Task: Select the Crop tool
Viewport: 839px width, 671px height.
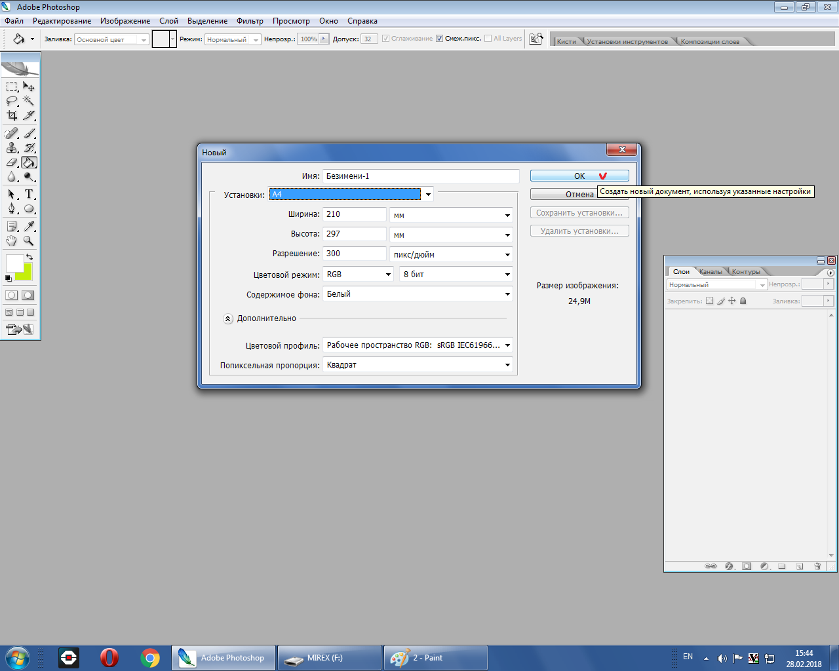Action: tap(12, 115)
